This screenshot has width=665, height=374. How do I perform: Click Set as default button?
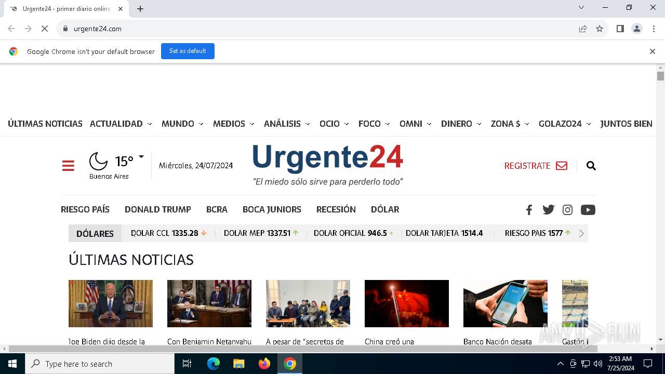[188, 51]
